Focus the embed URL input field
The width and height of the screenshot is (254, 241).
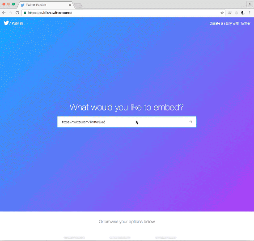123,122
